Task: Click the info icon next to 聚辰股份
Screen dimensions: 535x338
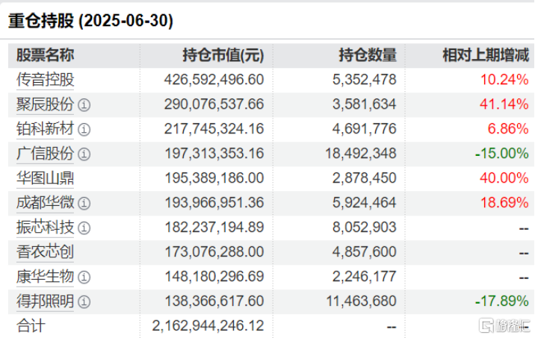Action: 84,104
